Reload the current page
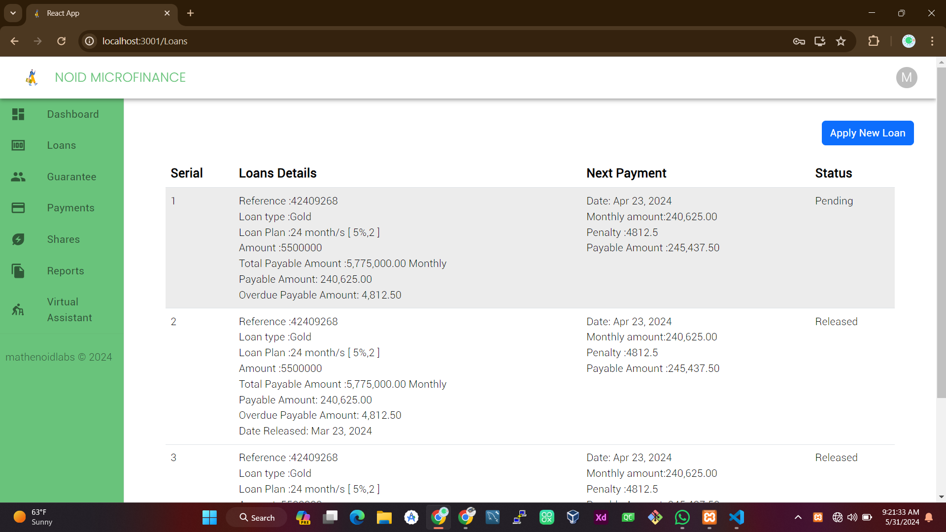 (62, 41)
